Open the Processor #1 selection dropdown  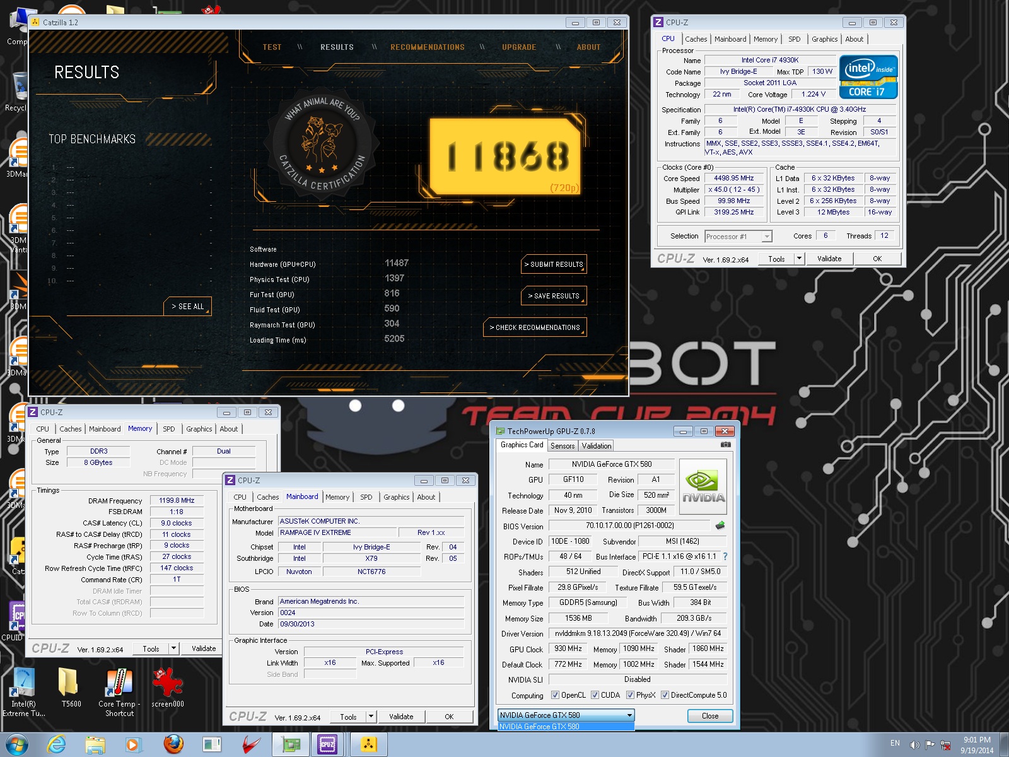point(738,237)
